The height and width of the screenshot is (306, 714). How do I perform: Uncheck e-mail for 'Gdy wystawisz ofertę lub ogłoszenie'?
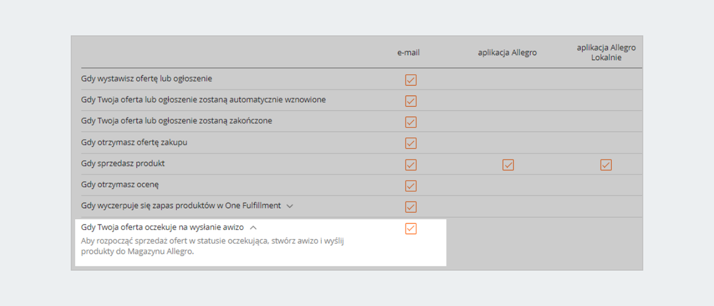pyautogui.click(x=411, y=80)
